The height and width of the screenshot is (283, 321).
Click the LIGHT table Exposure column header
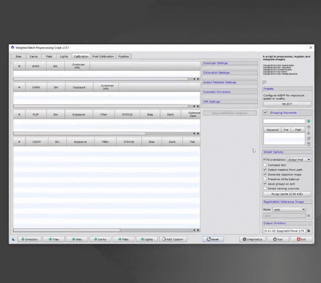[x=80, y=142]
